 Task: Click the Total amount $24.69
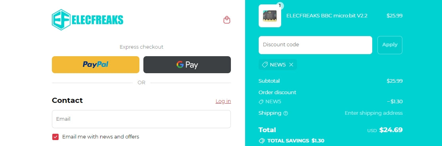[x=391, y=130]
